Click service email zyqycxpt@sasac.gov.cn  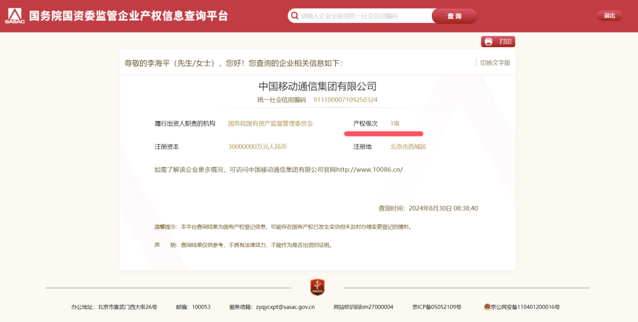click(285, 307)
